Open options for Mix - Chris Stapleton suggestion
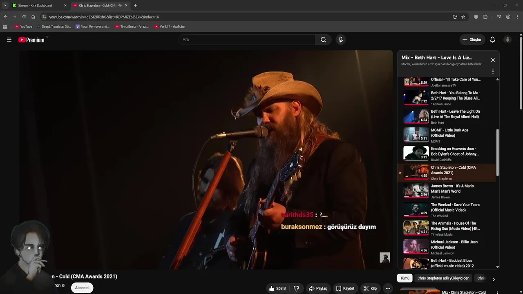Screen dimensions: 523x294 497,292
